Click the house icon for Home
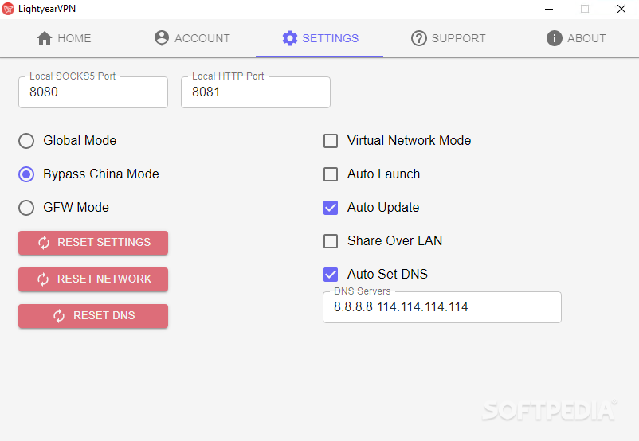Viewport: 639px width, 441px height. pyautogui.click(x=45, y=38)
